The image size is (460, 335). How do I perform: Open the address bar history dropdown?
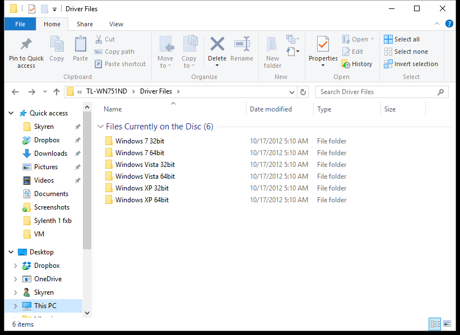pyautogui.click(x=292, y=92)
